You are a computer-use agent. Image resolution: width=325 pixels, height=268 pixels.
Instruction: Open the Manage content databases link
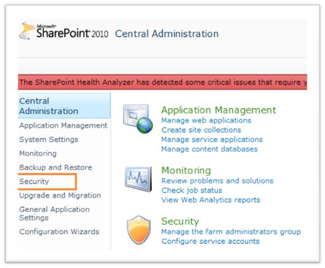point(210,149)
